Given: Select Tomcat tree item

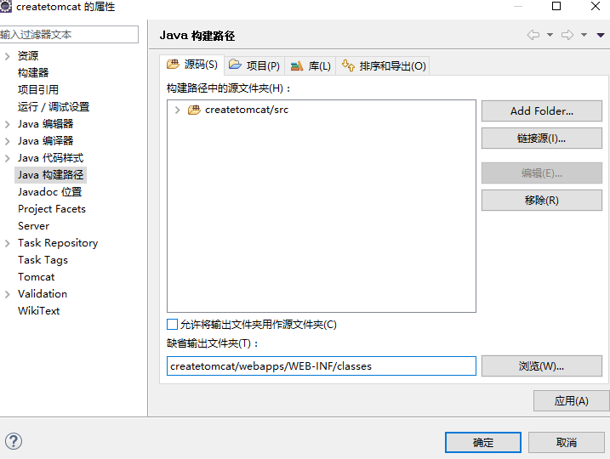Looking at the screenshot, I should click(37, 277).
